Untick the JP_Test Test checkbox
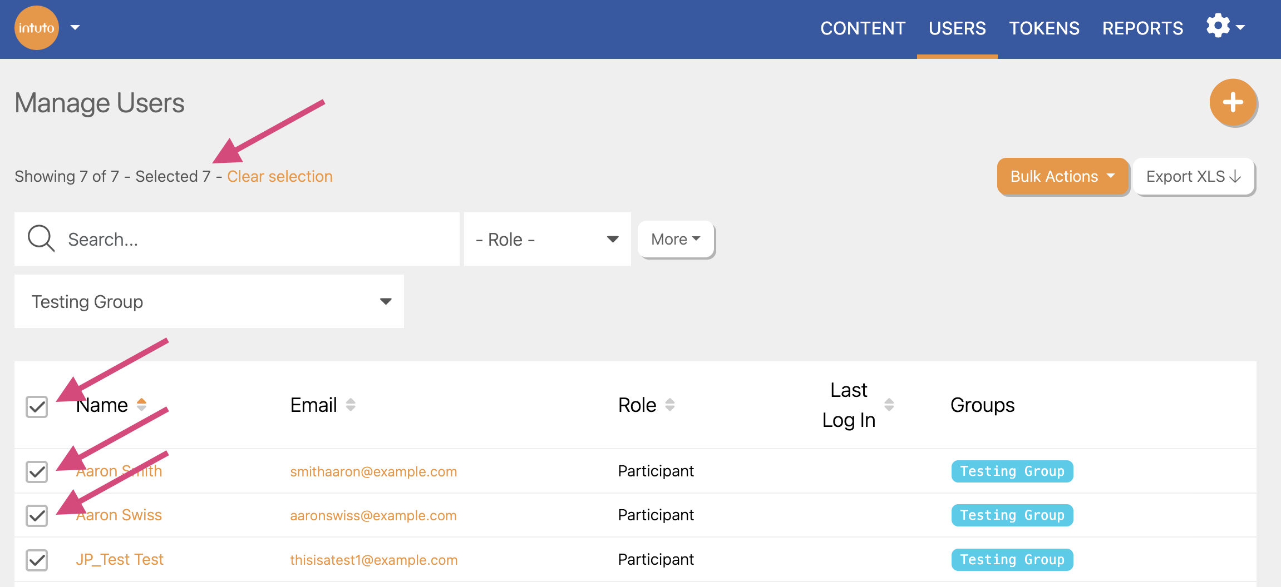 (37, 560)
